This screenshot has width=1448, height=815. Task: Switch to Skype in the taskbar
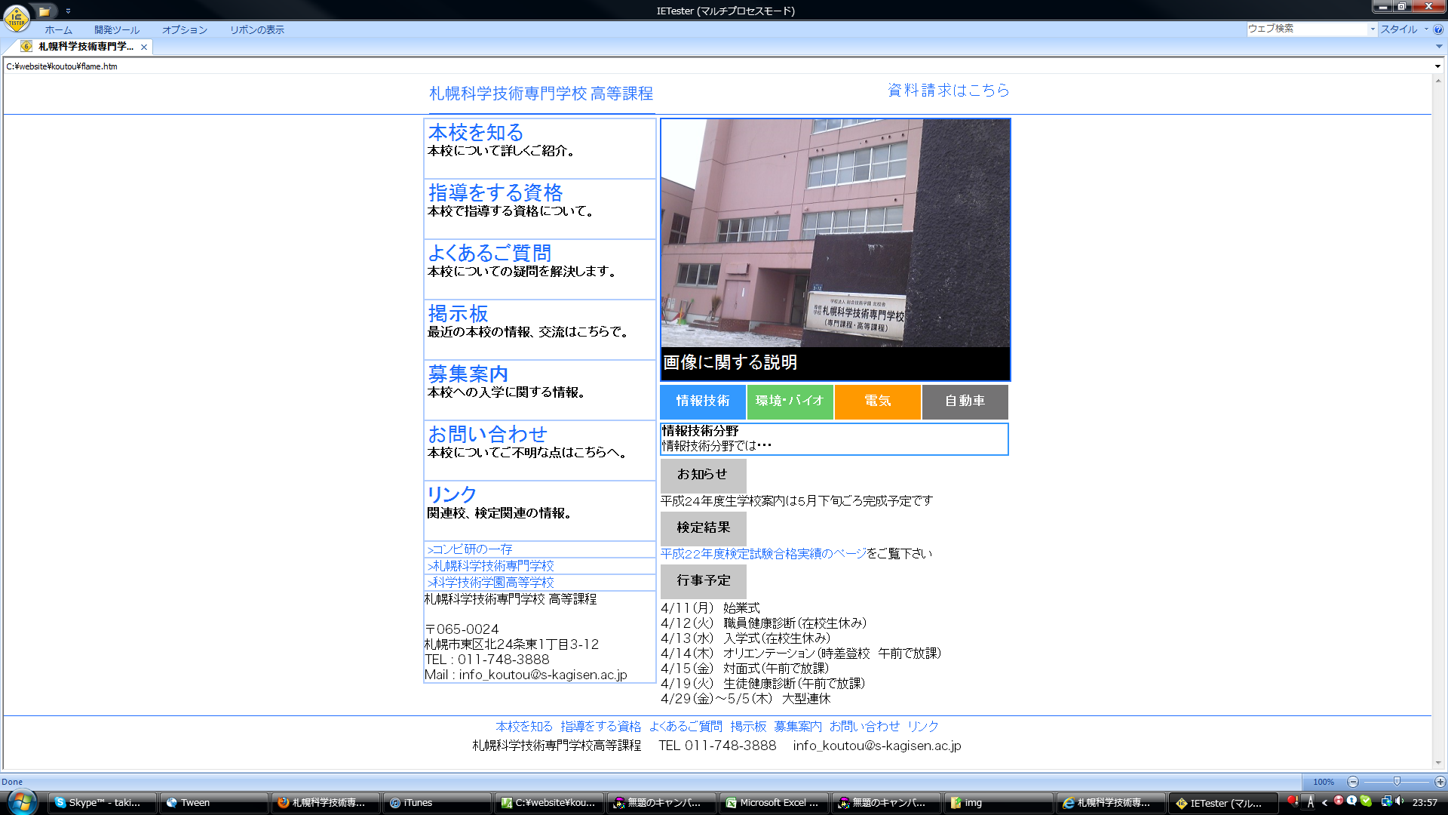point(103,803)
